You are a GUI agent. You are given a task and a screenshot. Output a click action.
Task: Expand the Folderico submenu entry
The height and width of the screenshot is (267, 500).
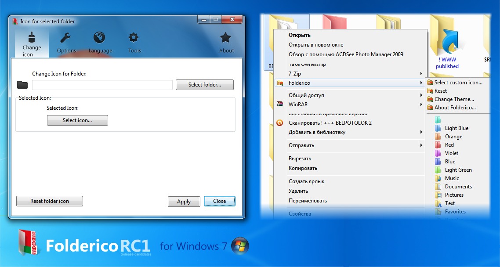click(x=350, y=83)
